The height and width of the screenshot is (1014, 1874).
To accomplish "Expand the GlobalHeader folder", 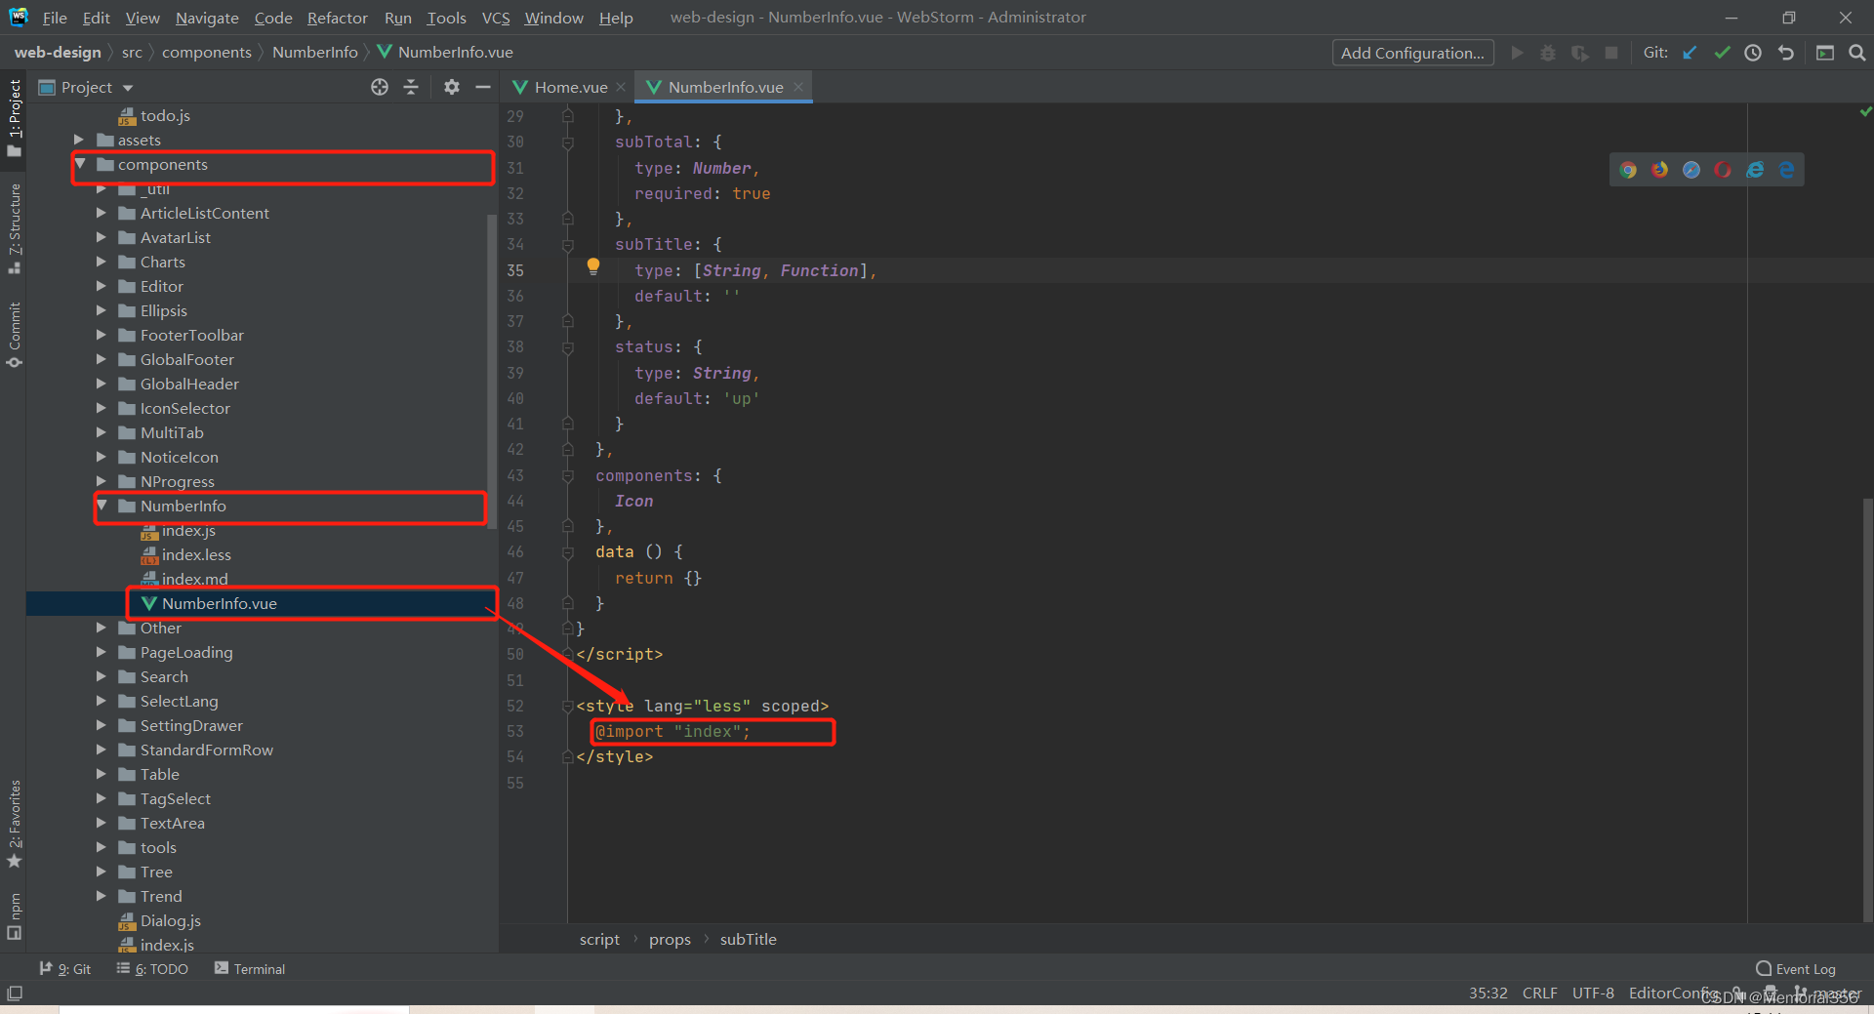I will 101,384.
